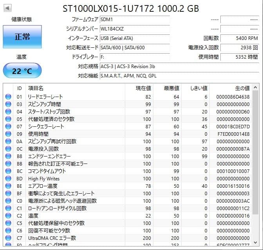The height and width of the screenshot is (250, 263).
Task: Click the transfer mode field SATA/600 | SATA/600
Action: point(135,48)
